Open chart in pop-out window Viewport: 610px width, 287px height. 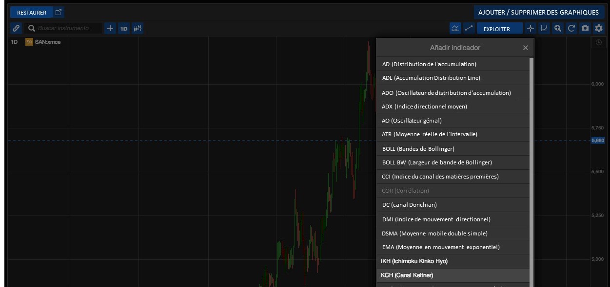[x=59, y=12]
